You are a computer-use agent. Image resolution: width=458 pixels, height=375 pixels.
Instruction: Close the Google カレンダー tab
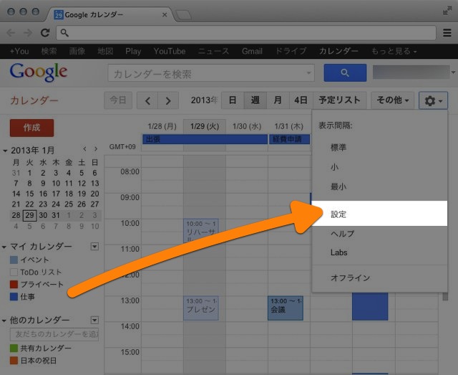coord(165,14)
